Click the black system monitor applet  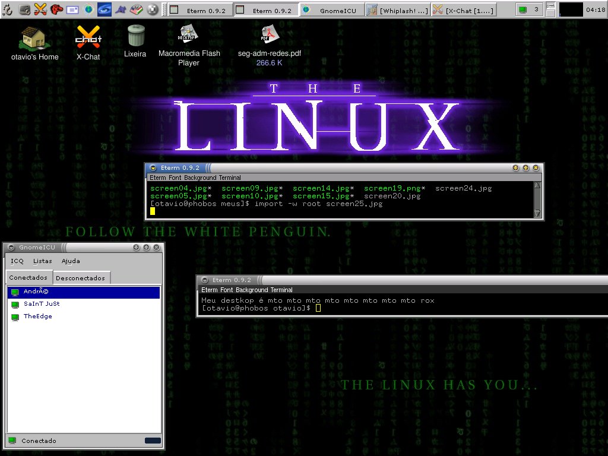pos(571,9)
